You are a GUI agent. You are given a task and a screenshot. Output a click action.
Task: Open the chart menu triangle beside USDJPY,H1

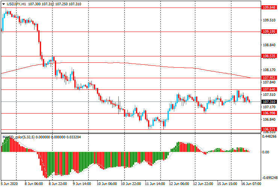3,4
